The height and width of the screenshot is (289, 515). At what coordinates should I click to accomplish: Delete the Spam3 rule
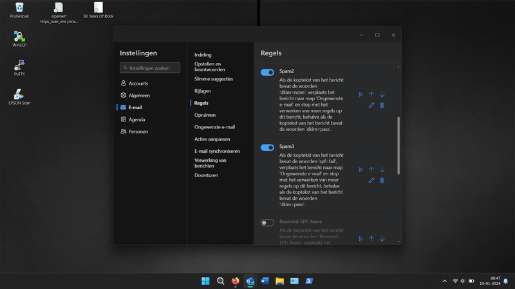click(x=382, y=180)
